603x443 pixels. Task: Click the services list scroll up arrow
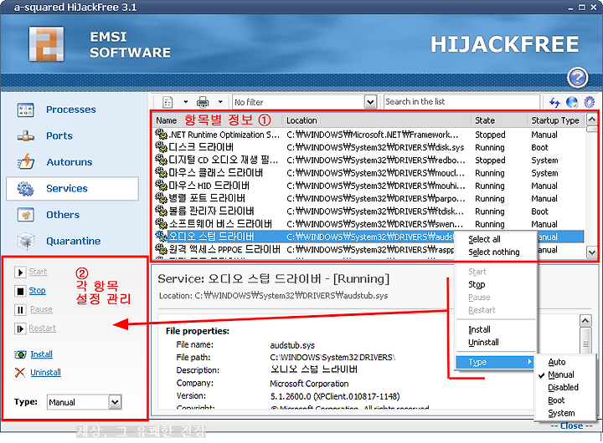click(x=591, y=120)
